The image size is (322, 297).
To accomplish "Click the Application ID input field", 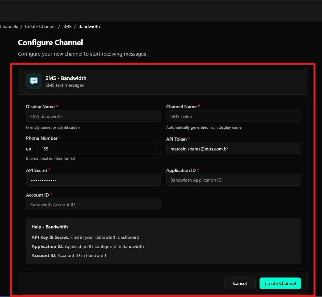I will click(234, 180).
